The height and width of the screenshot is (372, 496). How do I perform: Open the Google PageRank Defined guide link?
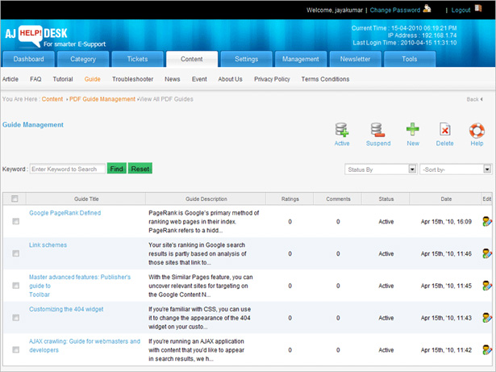[65, 213]
